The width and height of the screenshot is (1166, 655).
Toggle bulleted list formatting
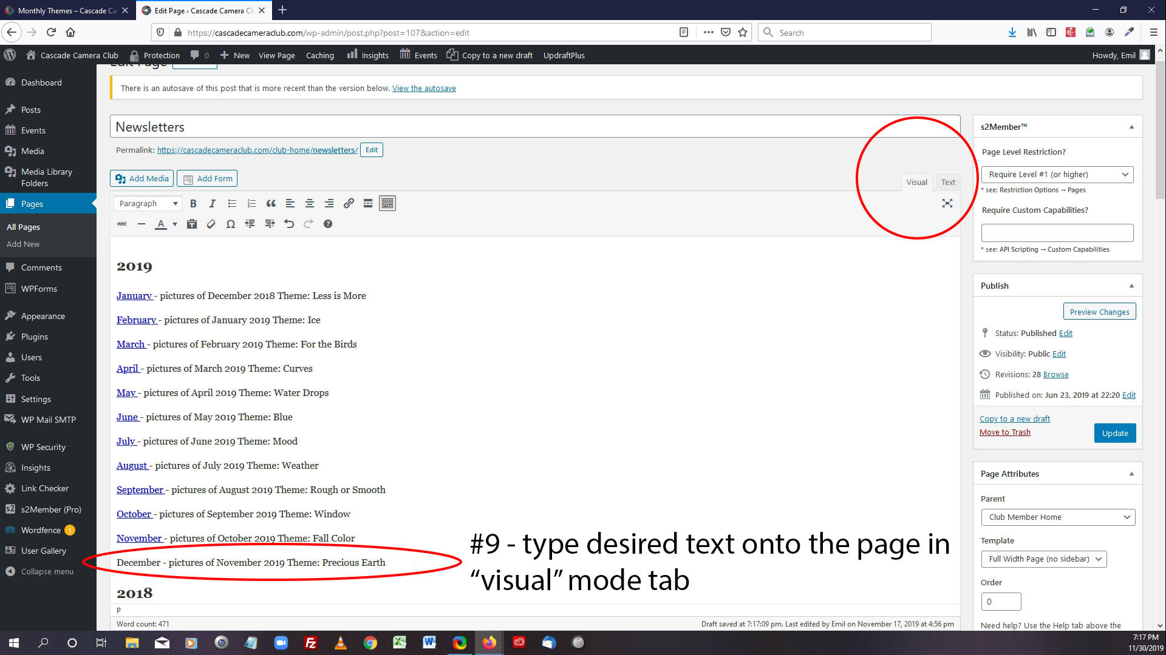[232, 204]
